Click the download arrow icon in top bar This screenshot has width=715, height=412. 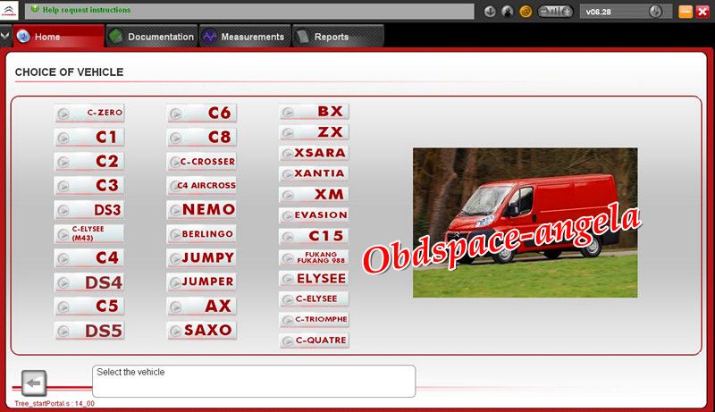pos(490,12)
